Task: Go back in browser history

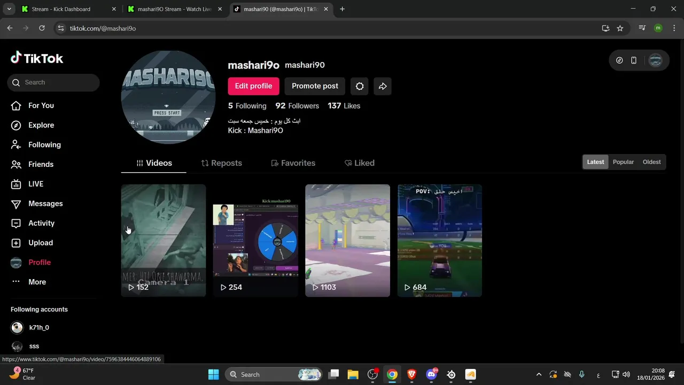Action: pyautogui.click(x=10, y=28)
